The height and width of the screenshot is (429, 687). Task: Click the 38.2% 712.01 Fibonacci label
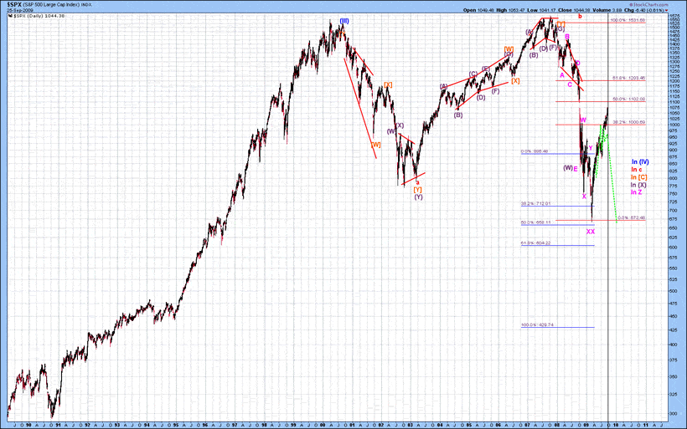pyautogui.click(x=538, y=203)
